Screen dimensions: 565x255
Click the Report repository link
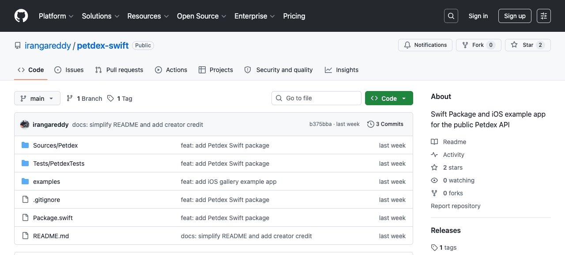coord(456,206)
